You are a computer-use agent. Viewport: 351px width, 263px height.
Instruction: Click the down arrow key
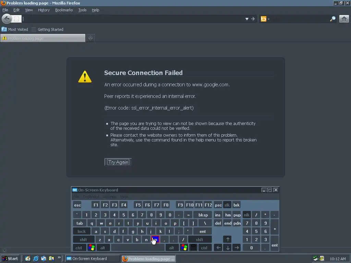228,248
